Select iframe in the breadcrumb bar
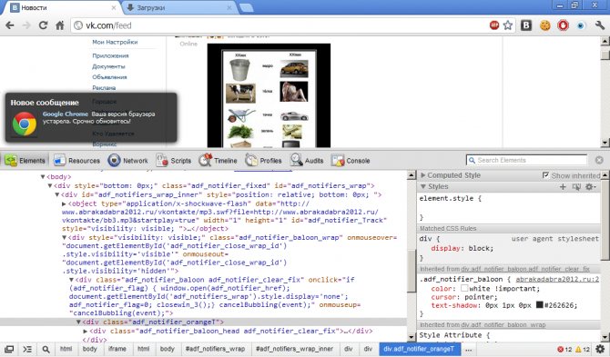The width and height of the screenshot is (610, 357). [x=117, y=349]
